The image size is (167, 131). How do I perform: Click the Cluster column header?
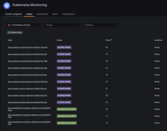pos(59,40)
